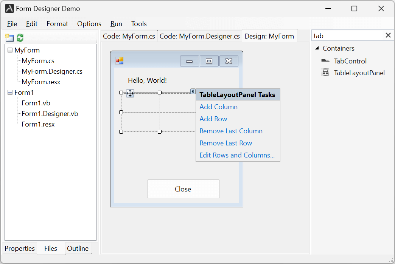The image size is (395, 264).
Task: Open the Format menu
Action: click(57, 24)
